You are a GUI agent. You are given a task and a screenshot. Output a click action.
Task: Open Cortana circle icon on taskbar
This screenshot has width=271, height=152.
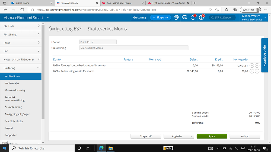tap(79, 148)
